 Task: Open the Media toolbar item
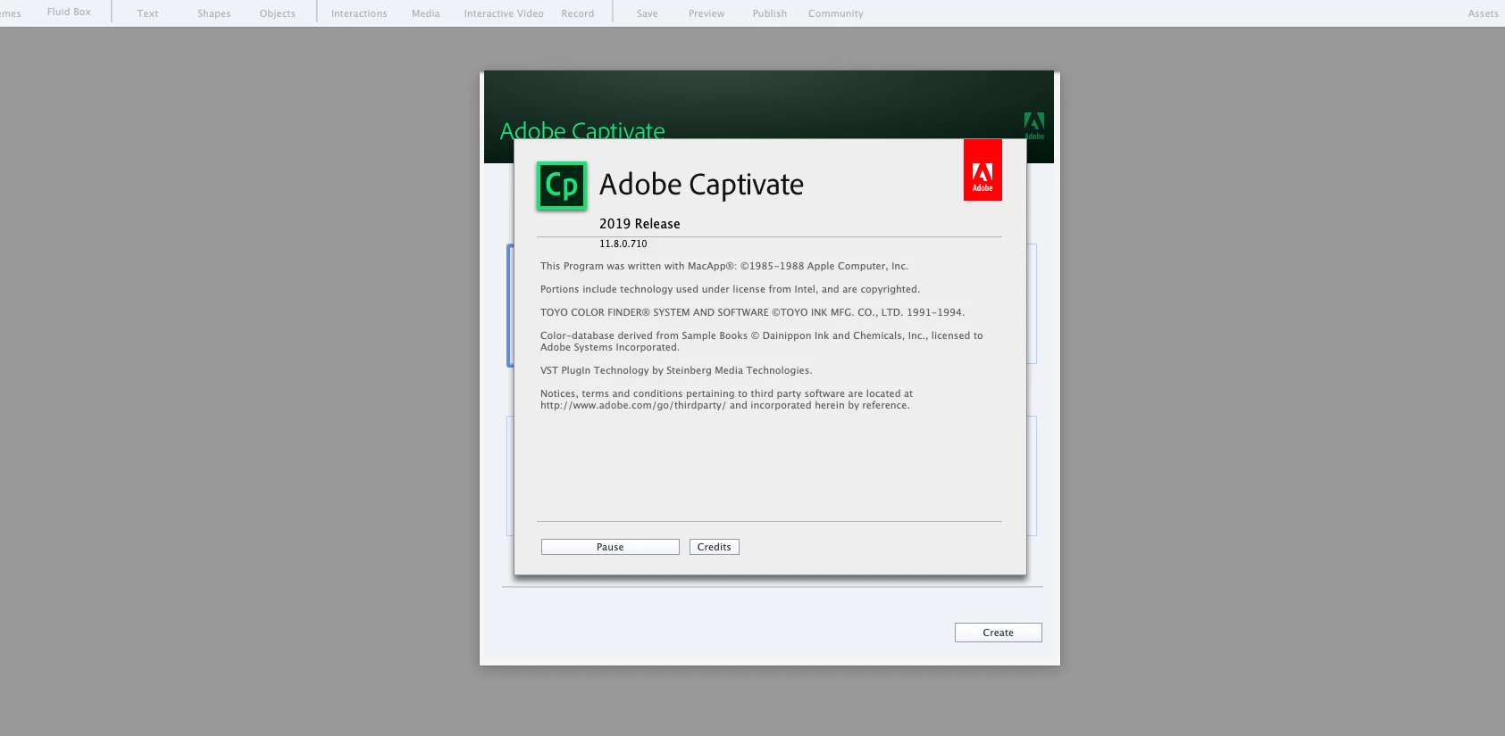pyautogui.click(x=425, y=13)
